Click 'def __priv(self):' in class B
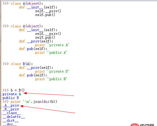Screen dimensions: 157x126 [x=36, y=68]
